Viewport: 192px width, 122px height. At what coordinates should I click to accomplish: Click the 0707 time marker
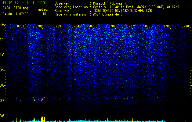tap(130, 26)
